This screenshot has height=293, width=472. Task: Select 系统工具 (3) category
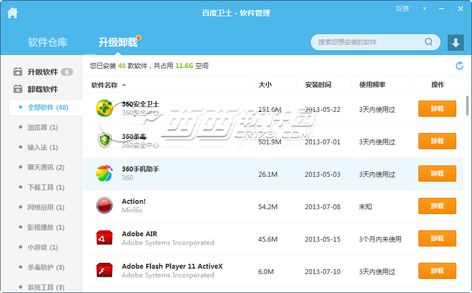click(x=46, y=287)
